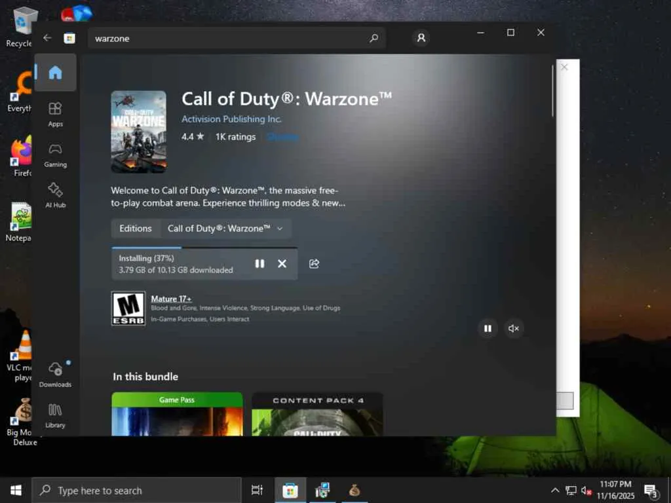Unmute the trailer with speaker icon
The height and width of the screenshot is (503, 671).
point(514,329)
